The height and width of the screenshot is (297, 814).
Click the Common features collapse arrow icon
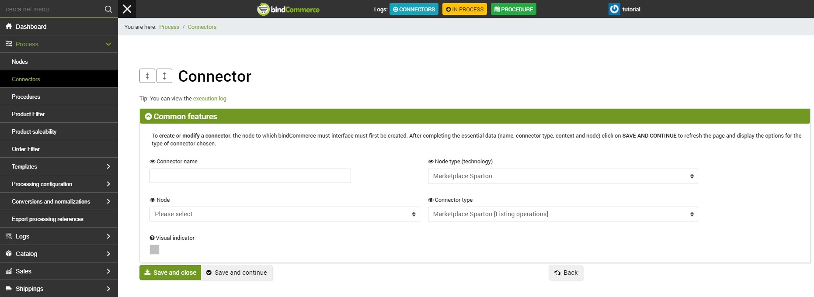click(x=148, y=117)
